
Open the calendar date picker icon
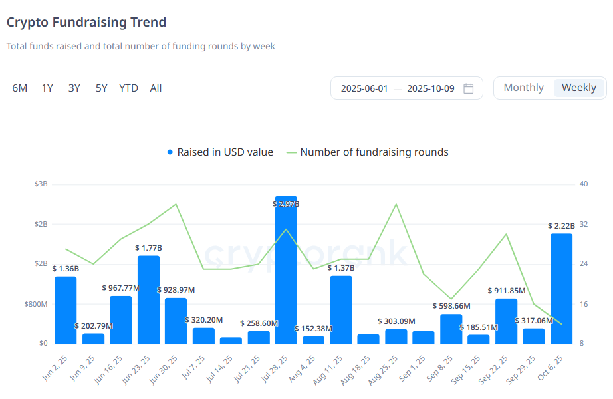(468, 88)
